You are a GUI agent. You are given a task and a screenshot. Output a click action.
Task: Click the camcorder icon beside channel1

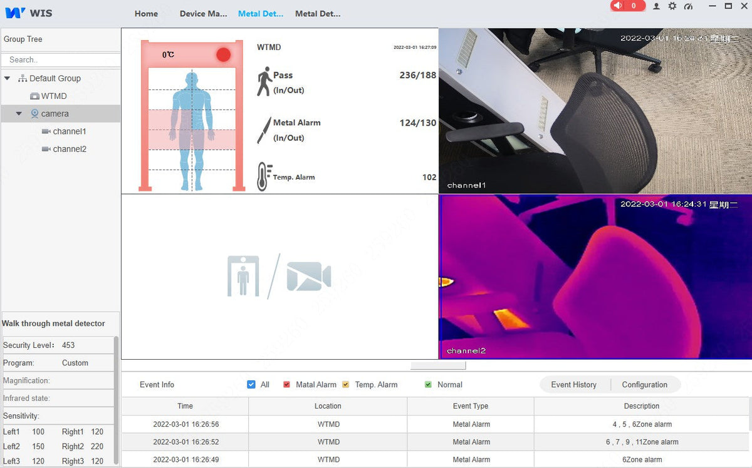pos(46,131)
